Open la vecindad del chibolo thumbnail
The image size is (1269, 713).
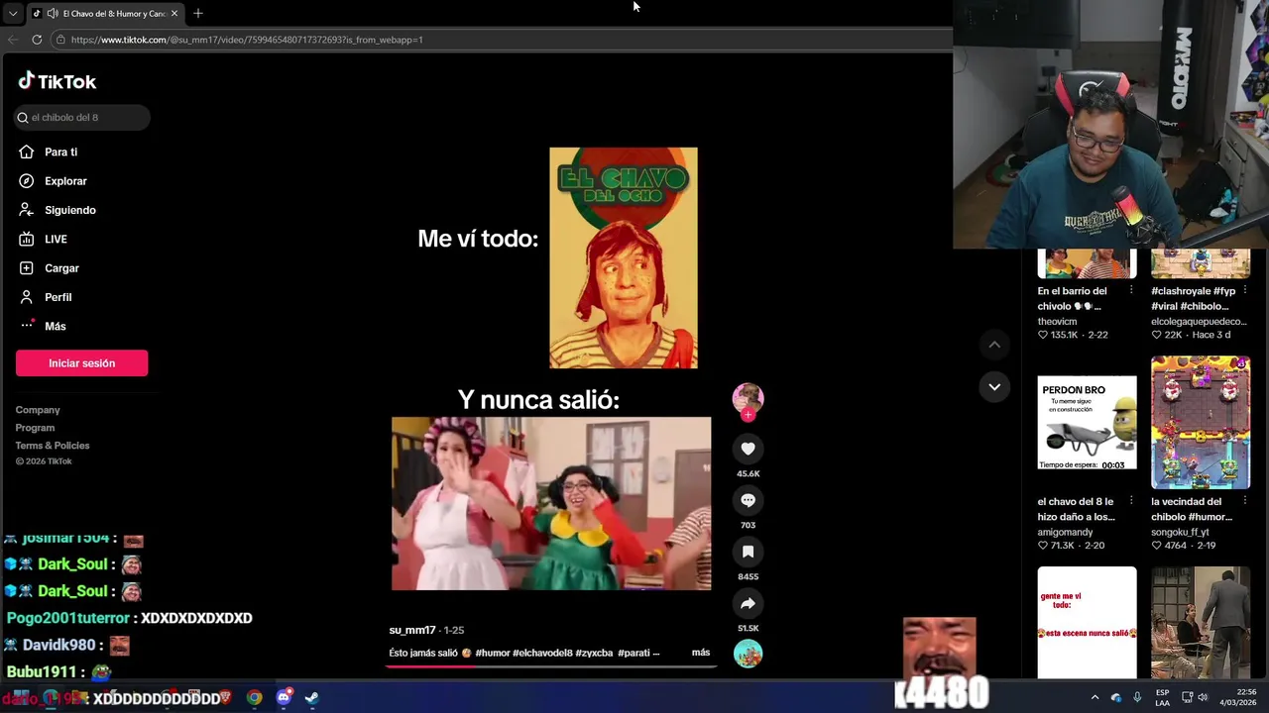click(x=1201, y=423)
